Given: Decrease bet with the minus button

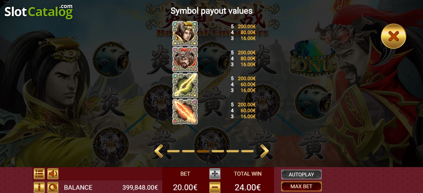Looking at the screenshot, I should (215, 187).
